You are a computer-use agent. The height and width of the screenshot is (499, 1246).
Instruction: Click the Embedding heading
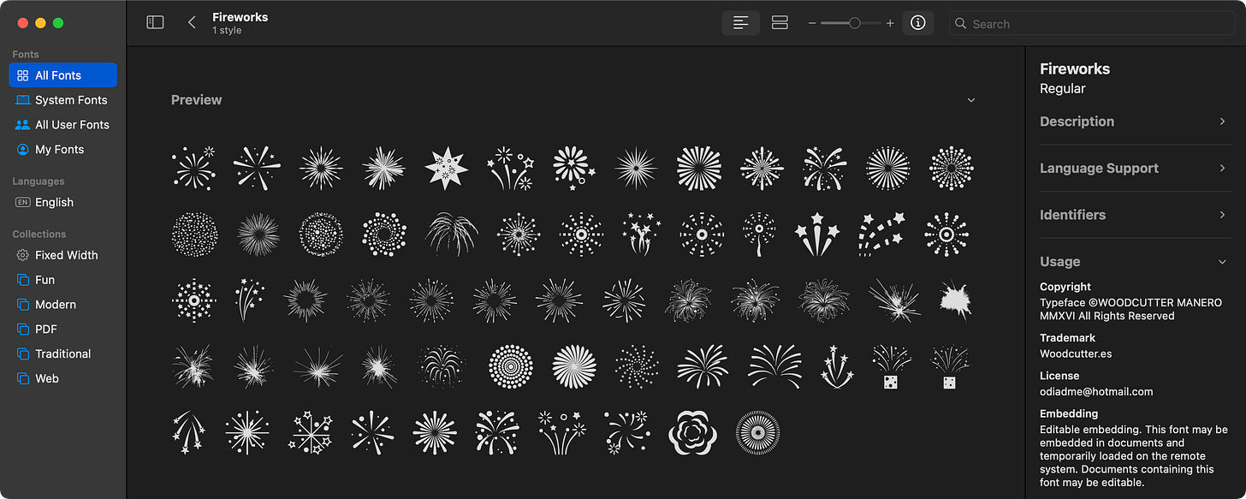coord(1069,413)
